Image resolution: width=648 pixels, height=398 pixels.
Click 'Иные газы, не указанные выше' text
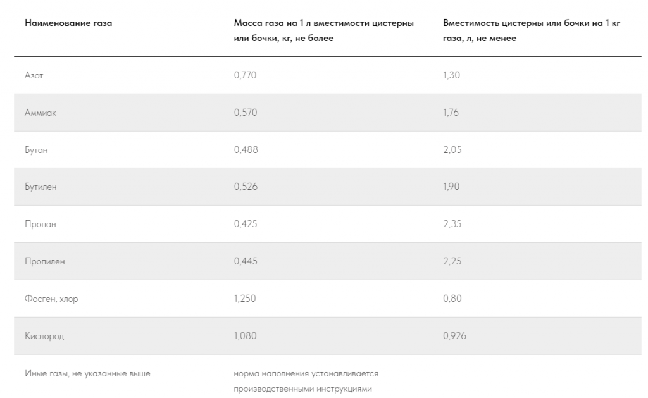click(x=87, y=373)
